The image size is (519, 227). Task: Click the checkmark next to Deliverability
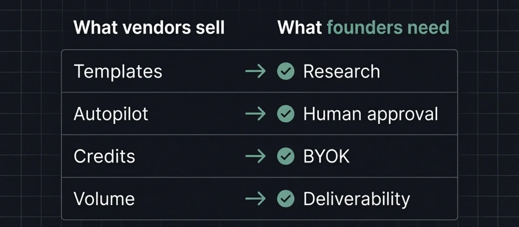tap(285, 198)
